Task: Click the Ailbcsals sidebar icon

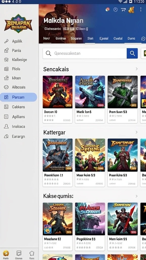Action: point(6,87)
